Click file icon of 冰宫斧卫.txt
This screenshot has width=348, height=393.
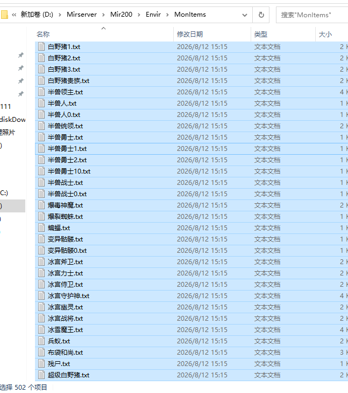[41, 261]
